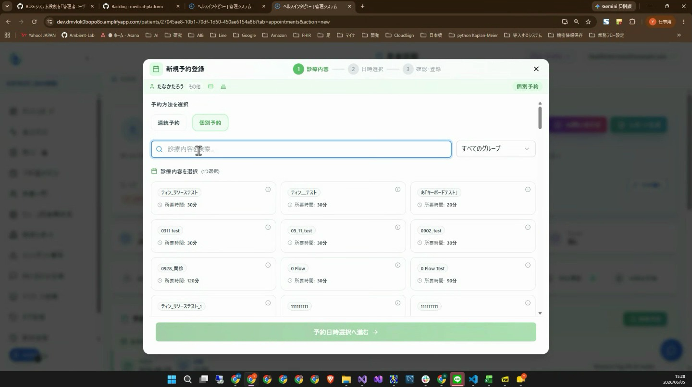
Task: Show hidden bookmarks with the » chevron
Action: pos(679,35)
